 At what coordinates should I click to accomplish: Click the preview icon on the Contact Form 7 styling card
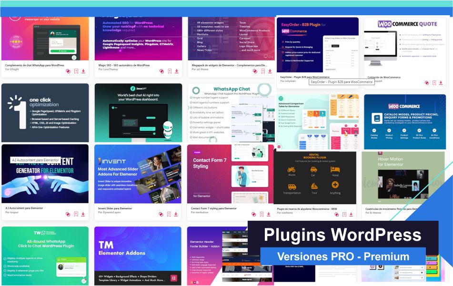pos(253,214)
